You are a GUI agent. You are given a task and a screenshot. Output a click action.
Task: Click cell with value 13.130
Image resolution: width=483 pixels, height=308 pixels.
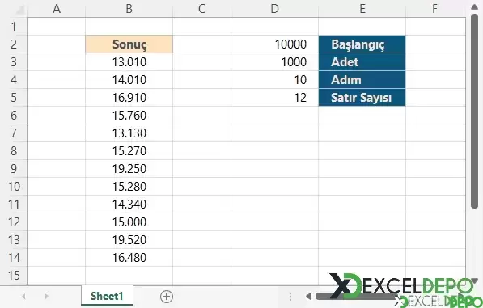coord(129,133)
